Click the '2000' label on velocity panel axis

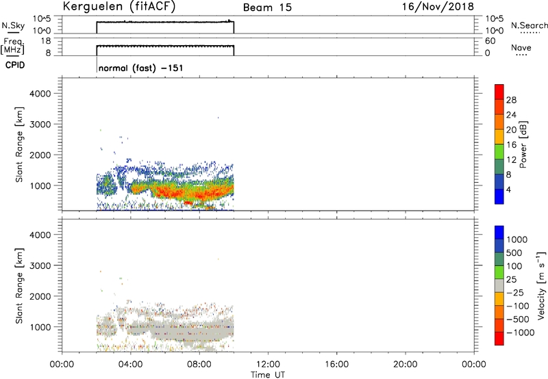pos(40,296)
